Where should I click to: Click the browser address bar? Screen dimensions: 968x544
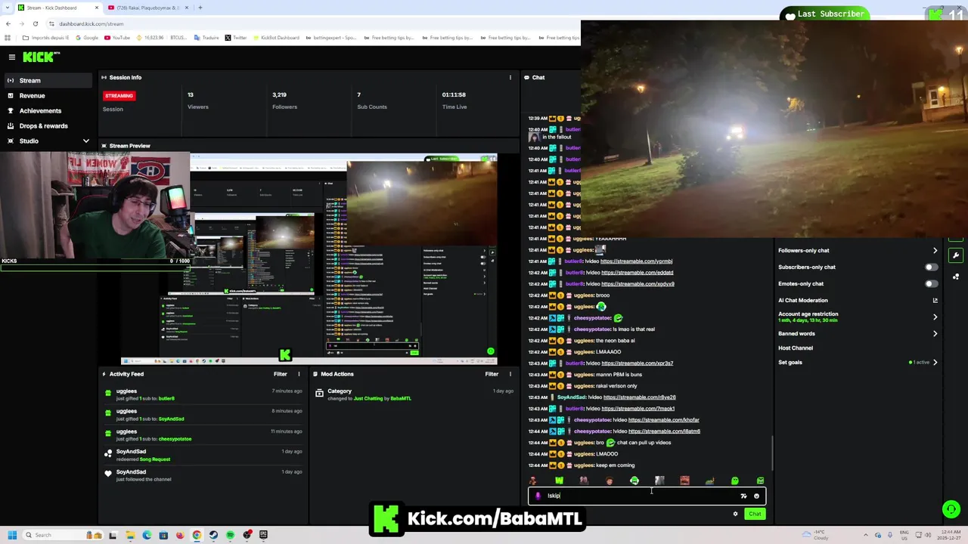click(x=314, y=23)
